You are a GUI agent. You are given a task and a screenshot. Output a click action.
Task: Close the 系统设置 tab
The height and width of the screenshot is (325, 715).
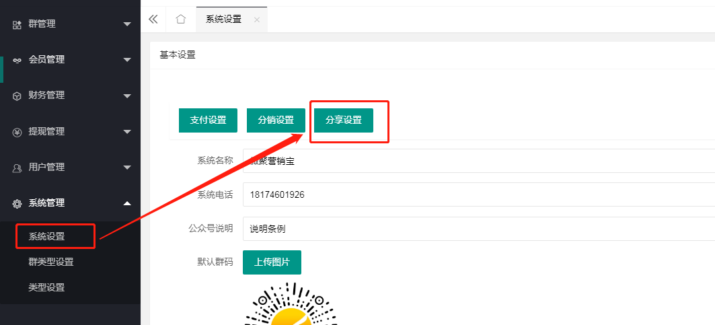[x=257, y=20]
